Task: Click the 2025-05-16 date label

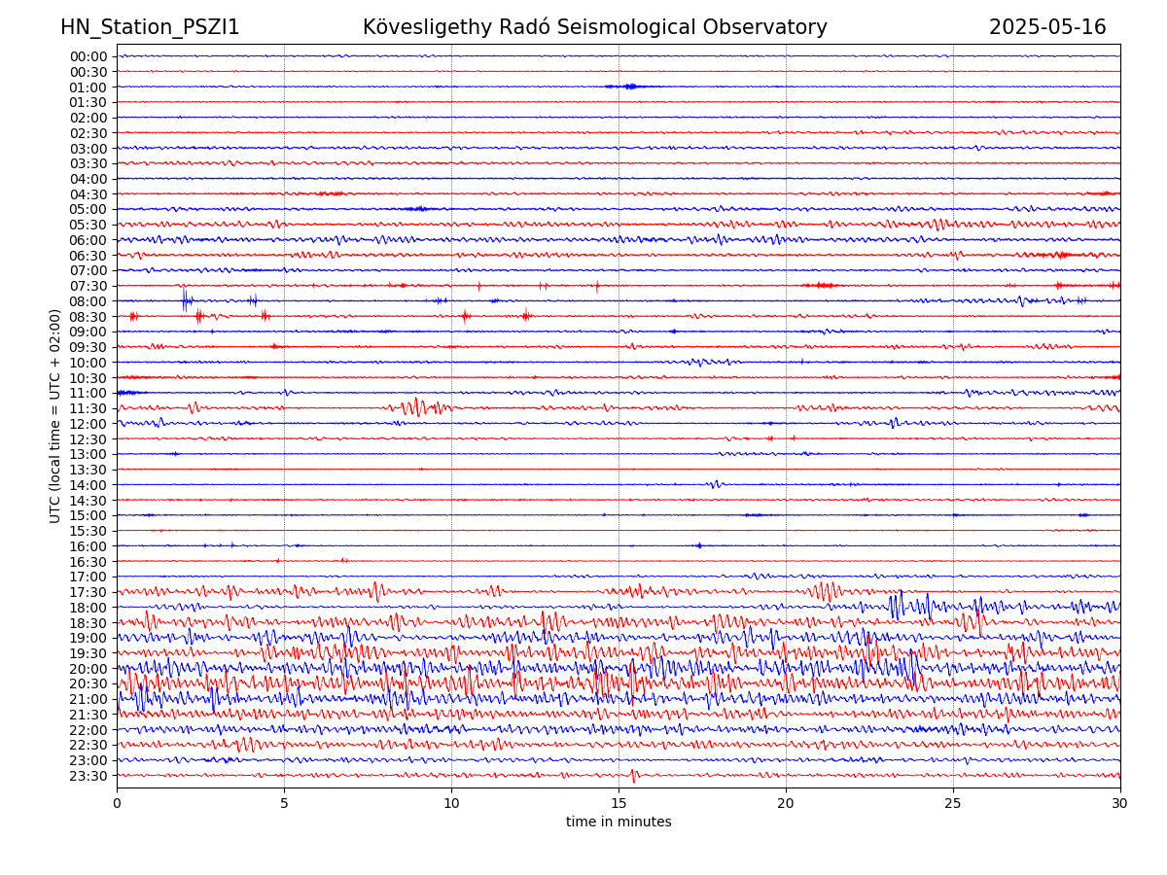Action: (1047, 27)
